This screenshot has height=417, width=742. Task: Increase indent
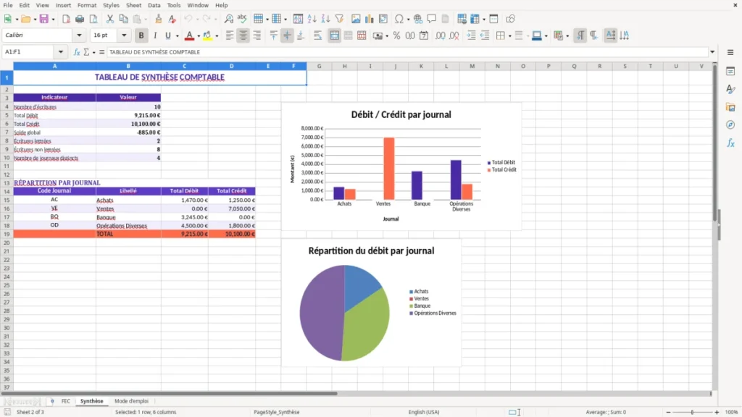(471, 35)
